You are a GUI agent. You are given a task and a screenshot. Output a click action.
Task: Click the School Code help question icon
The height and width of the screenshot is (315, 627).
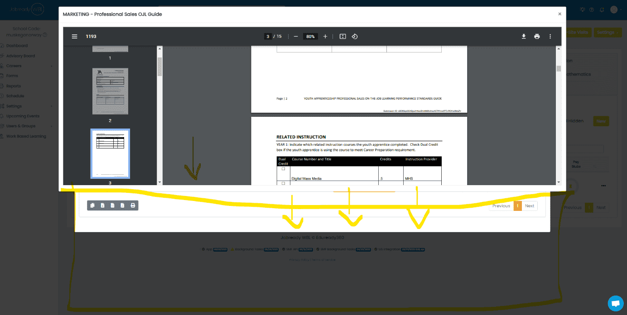(x=45, y=35)
